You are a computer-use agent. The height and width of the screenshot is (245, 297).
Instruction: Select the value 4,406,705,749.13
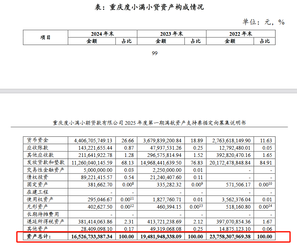tap(93, 141)
